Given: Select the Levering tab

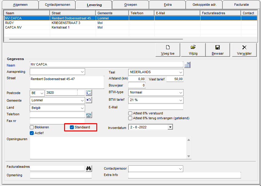Looking at the screenshot, I should (94, 5).
